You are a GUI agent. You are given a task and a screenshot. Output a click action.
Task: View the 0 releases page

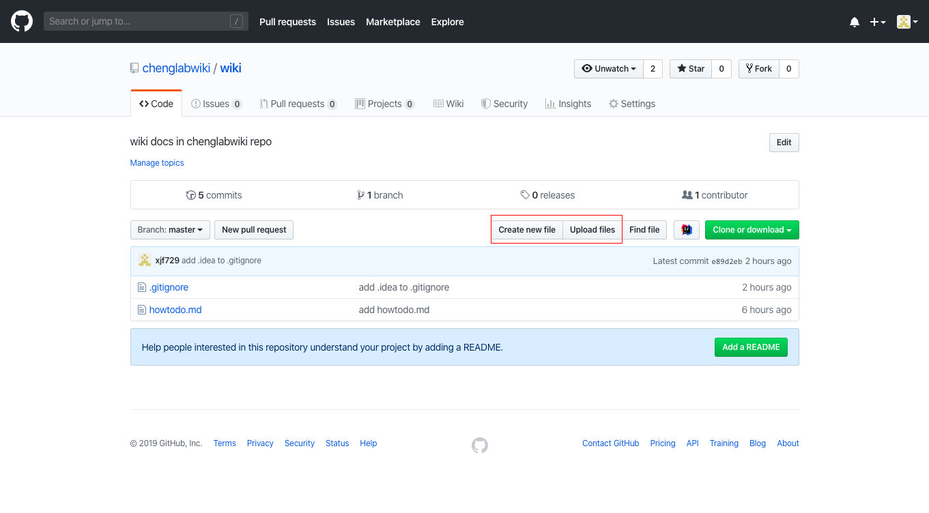click(547, 195)
